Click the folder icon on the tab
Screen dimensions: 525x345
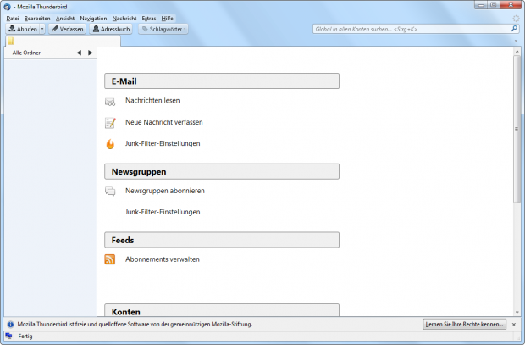[x=11, y=42]
